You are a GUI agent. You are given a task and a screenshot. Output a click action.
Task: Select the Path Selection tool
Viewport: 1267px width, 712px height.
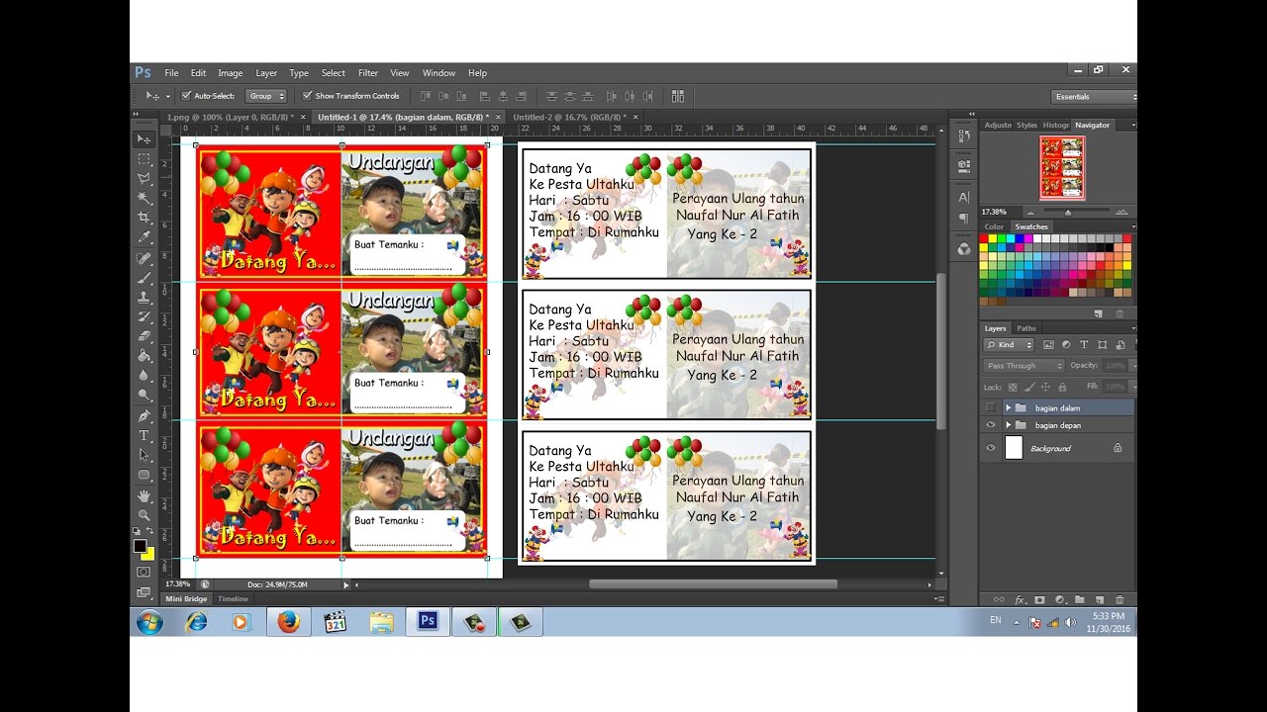pos(145,456)
